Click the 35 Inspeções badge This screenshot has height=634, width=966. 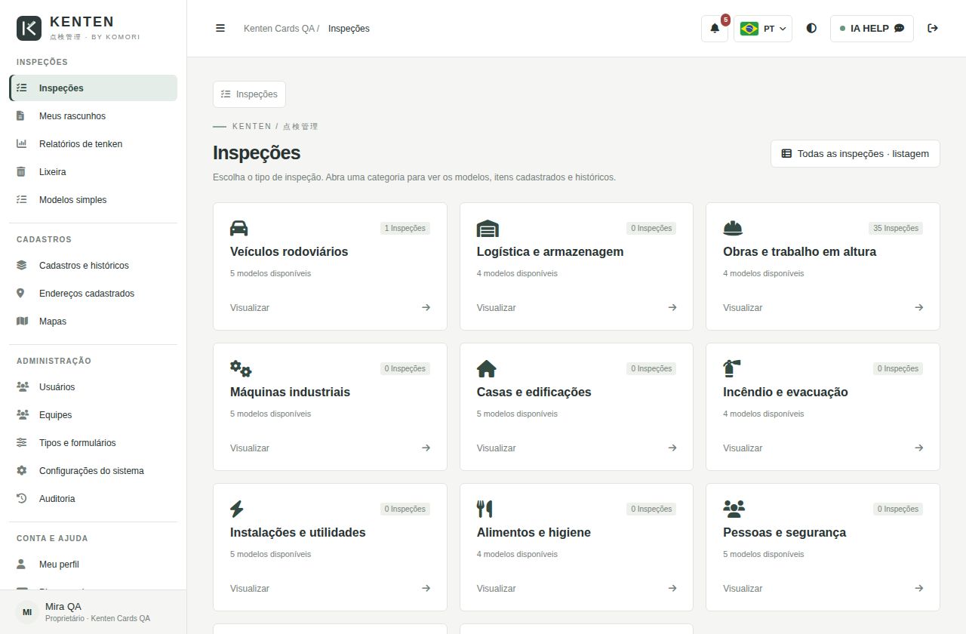(896, 228)
